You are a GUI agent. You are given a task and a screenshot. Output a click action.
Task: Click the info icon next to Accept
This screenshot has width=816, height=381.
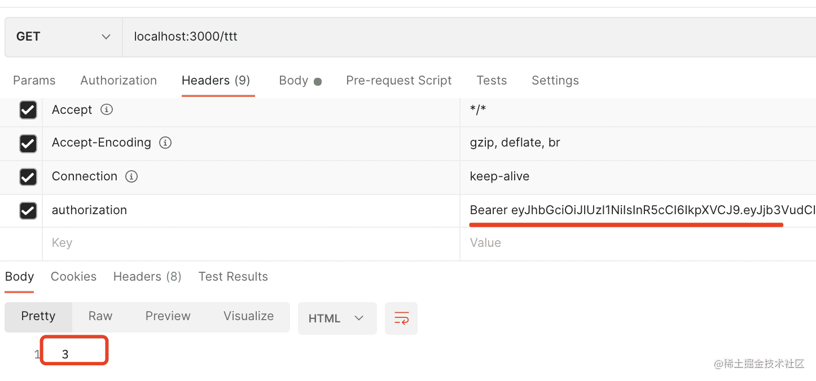click(x=107, y=110)
